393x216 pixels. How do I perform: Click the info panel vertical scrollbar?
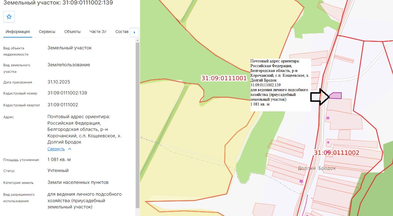click(x=137, y=125)
